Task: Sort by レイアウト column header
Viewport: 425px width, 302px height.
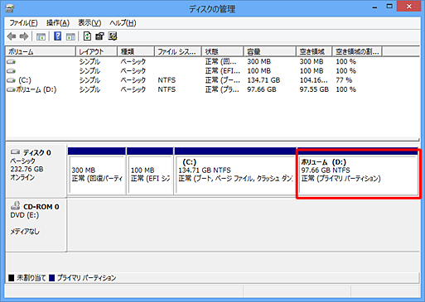Action: [96, 51]
